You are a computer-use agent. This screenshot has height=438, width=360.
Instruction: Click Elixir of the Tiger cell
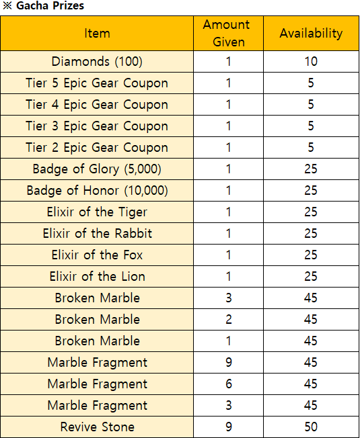[97, 212]
